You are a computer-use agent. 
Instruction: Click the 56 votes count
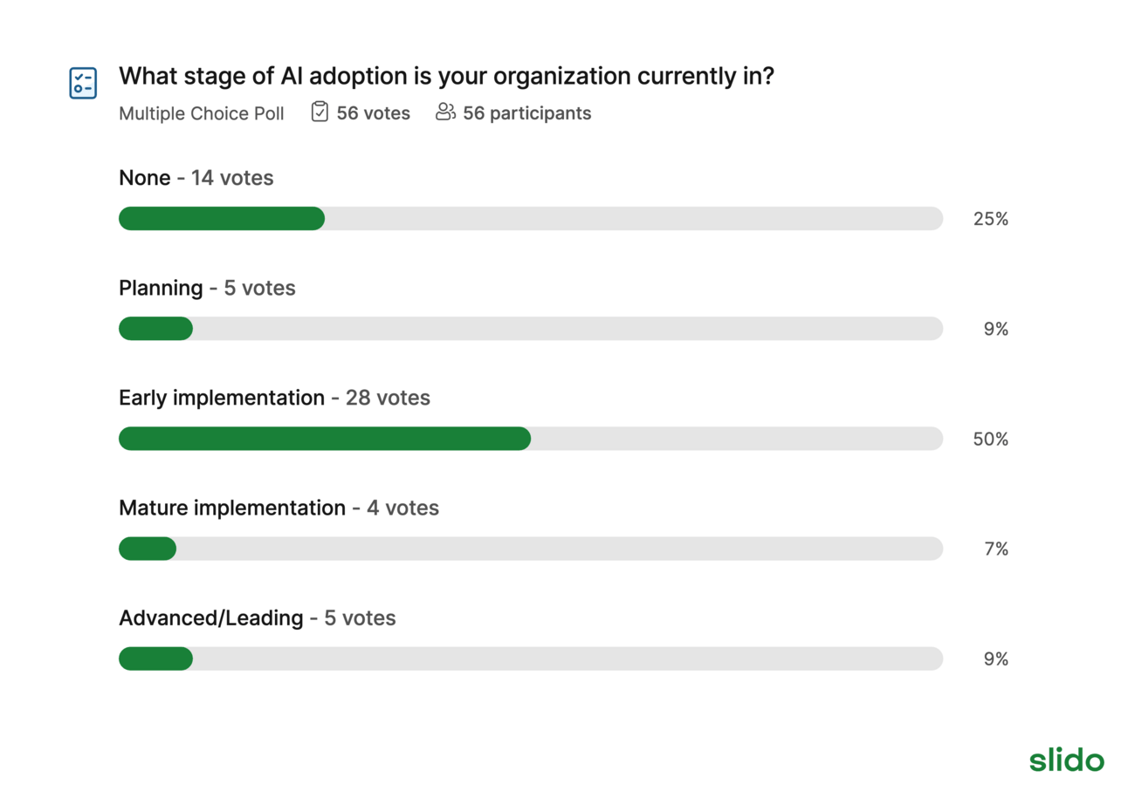(374, 113)
